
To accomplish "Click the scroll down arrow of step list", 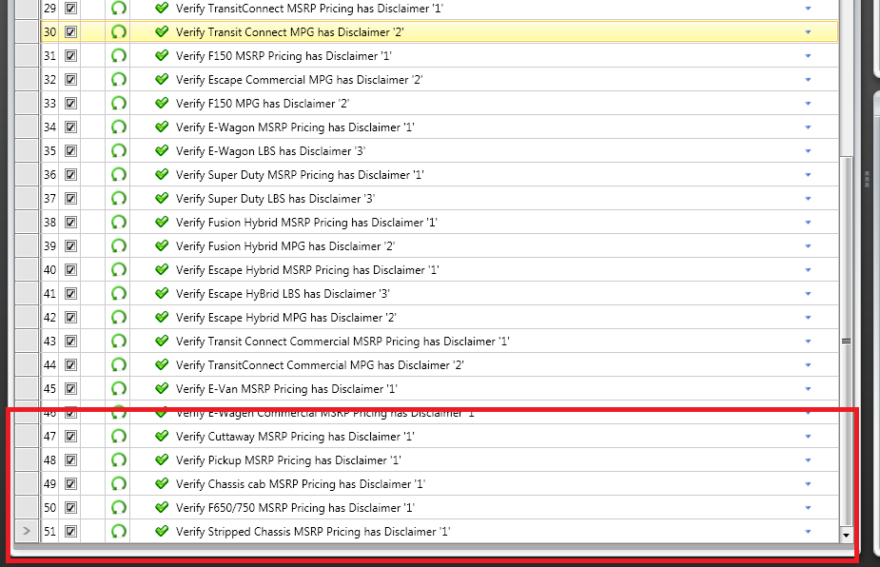I will (x=847, y=536).
